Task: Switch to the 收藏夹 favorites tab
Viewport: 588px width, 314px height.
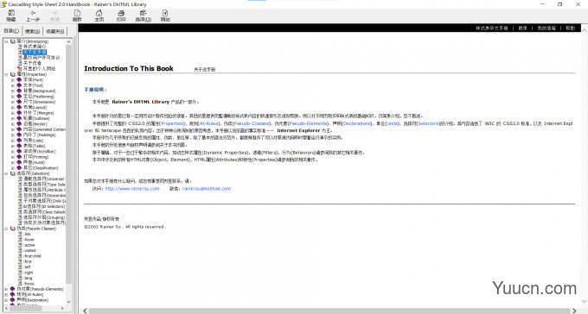Action: (55, 31)
